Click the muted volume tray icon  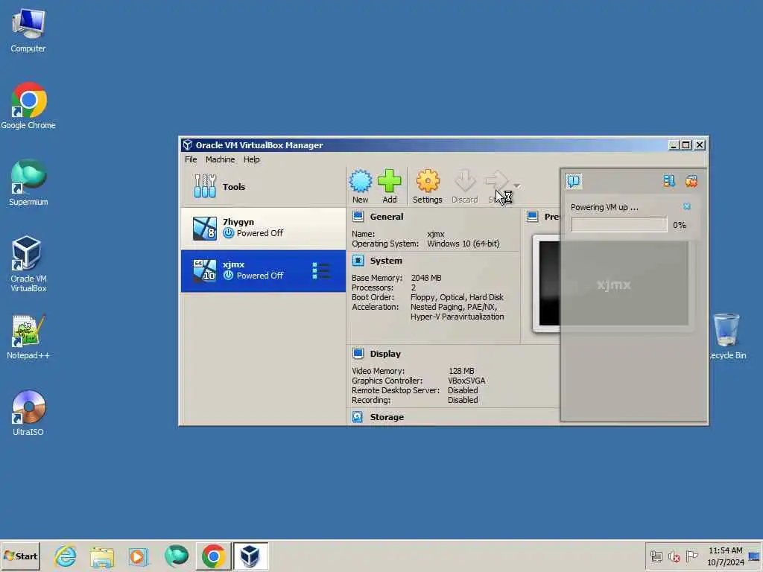coord(674,556)
